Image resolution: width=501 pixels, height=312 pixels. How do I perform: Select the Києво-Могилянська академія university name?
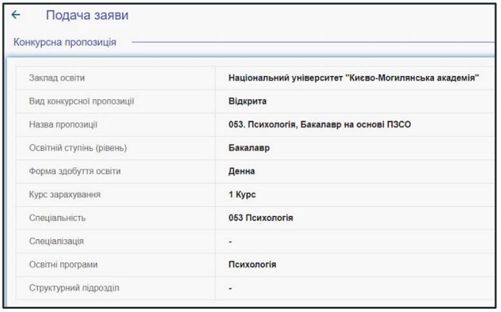pos(354,78)
